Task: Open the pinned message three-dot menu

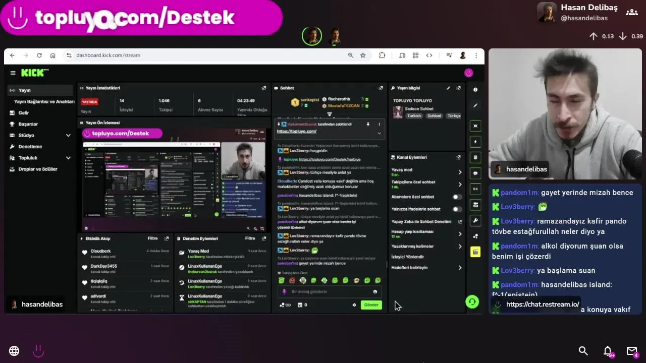Action: (x=379, y=124)
